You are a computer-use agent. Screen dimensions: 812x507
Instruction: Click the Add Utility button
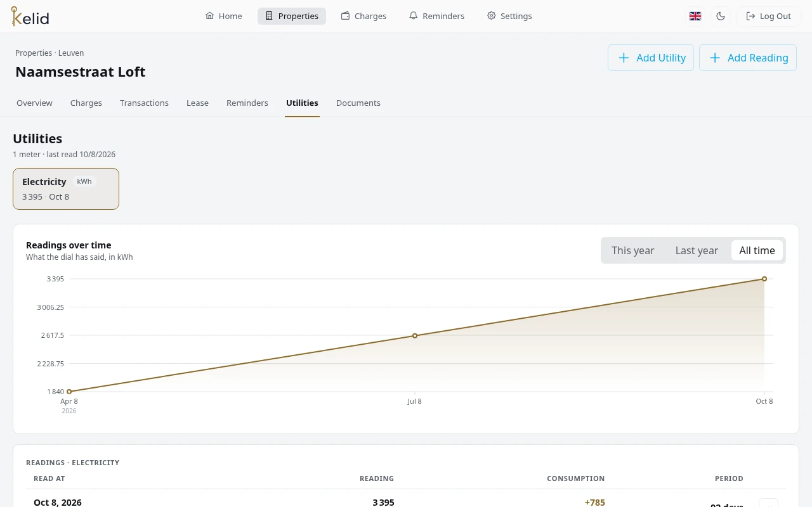(651, 58)
